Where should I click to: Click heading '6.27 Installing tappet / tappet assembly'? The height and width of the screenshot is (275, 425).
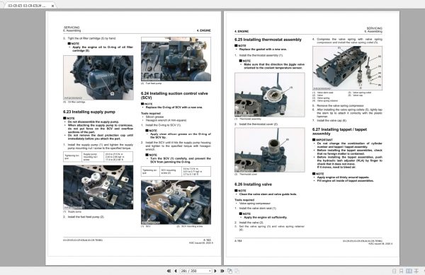click(x=339, y=131)
